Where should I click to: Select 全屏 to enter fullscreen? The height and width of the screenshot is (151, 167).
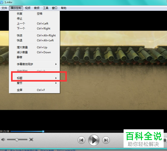[x=34, y=90]
